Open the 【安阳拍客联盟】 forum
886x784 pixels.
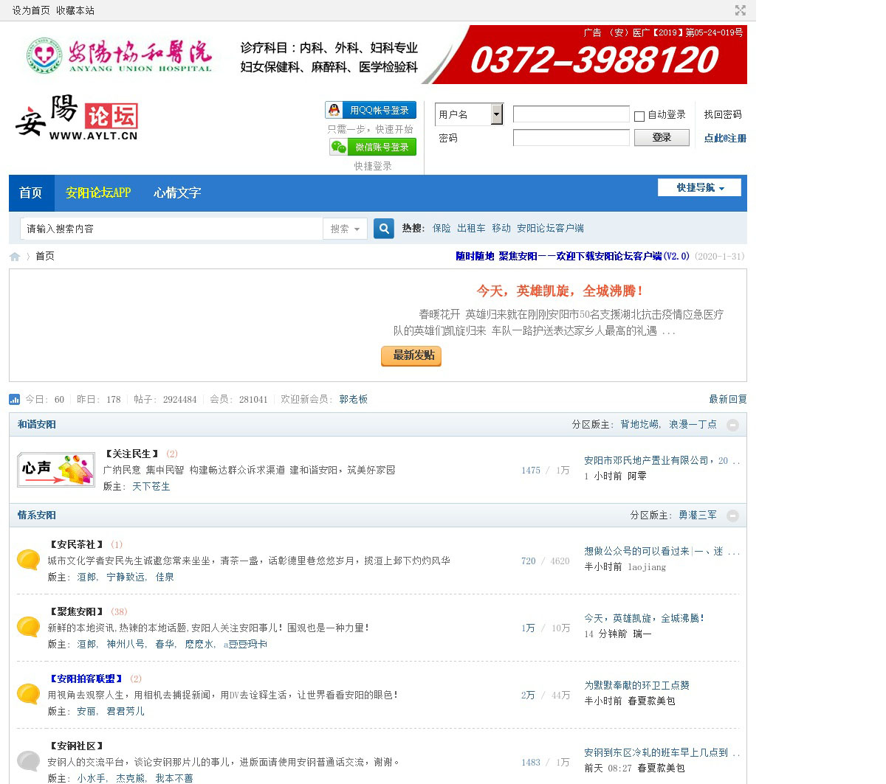point(86,679)
